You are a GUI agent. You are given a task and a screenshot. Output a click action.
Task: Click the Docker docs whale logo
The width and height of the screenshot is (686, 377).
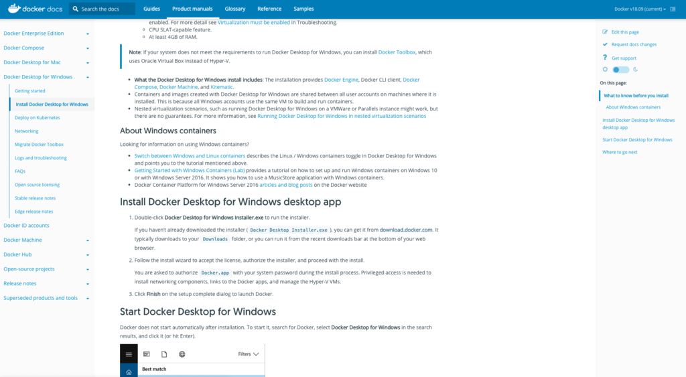point(15,8)
